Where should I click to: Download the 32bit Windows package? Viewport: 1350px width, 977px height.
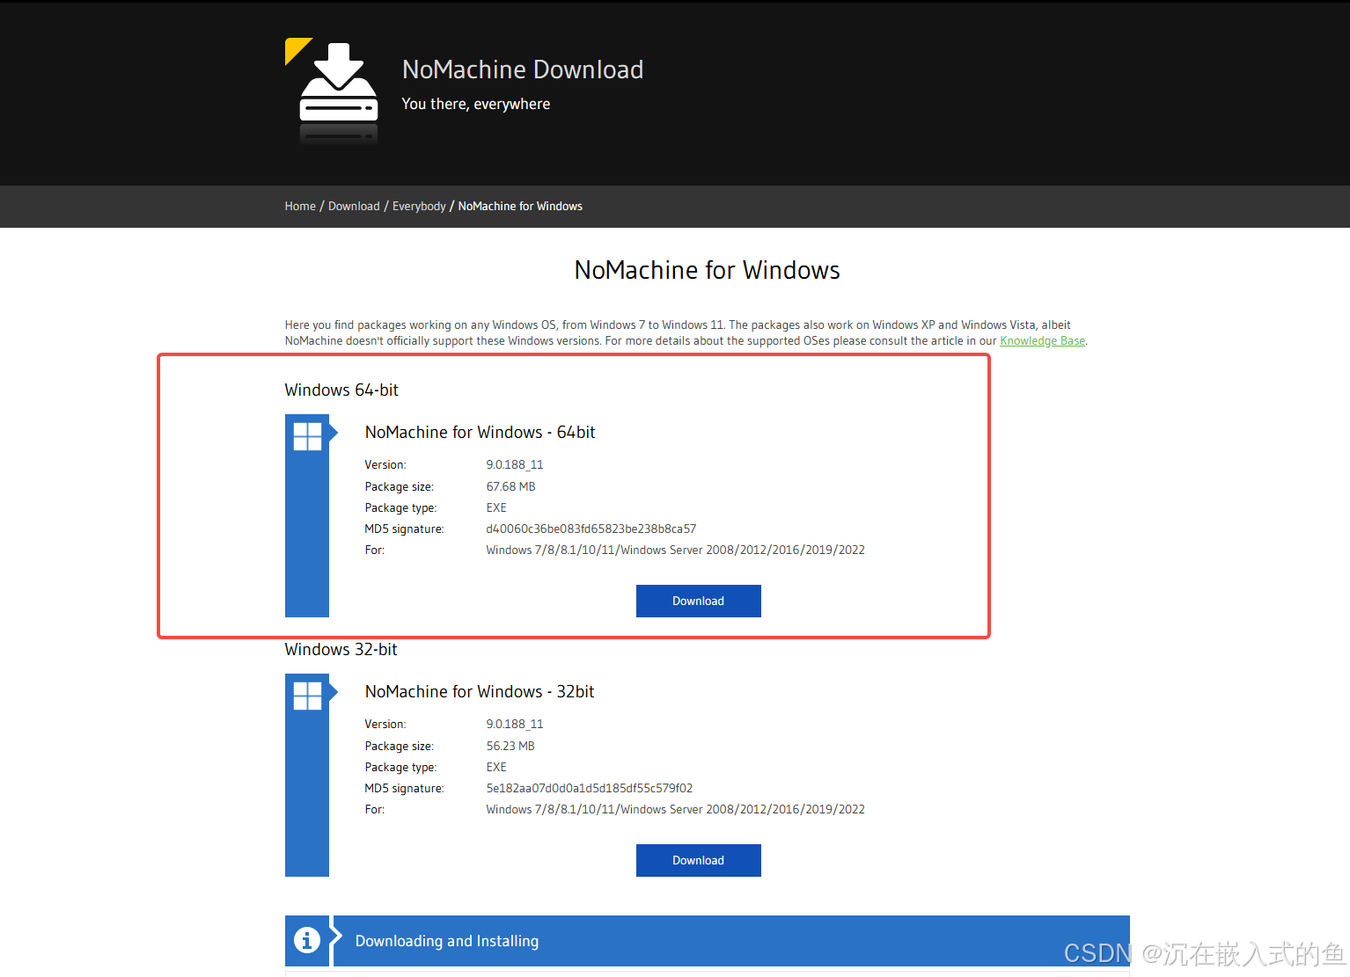pos(699,860)
